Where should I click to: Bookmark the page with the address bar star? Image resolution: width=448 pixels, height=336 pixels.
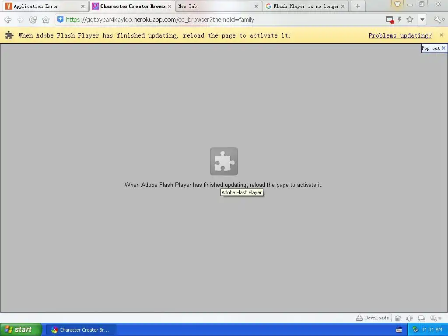click(410, 19)
